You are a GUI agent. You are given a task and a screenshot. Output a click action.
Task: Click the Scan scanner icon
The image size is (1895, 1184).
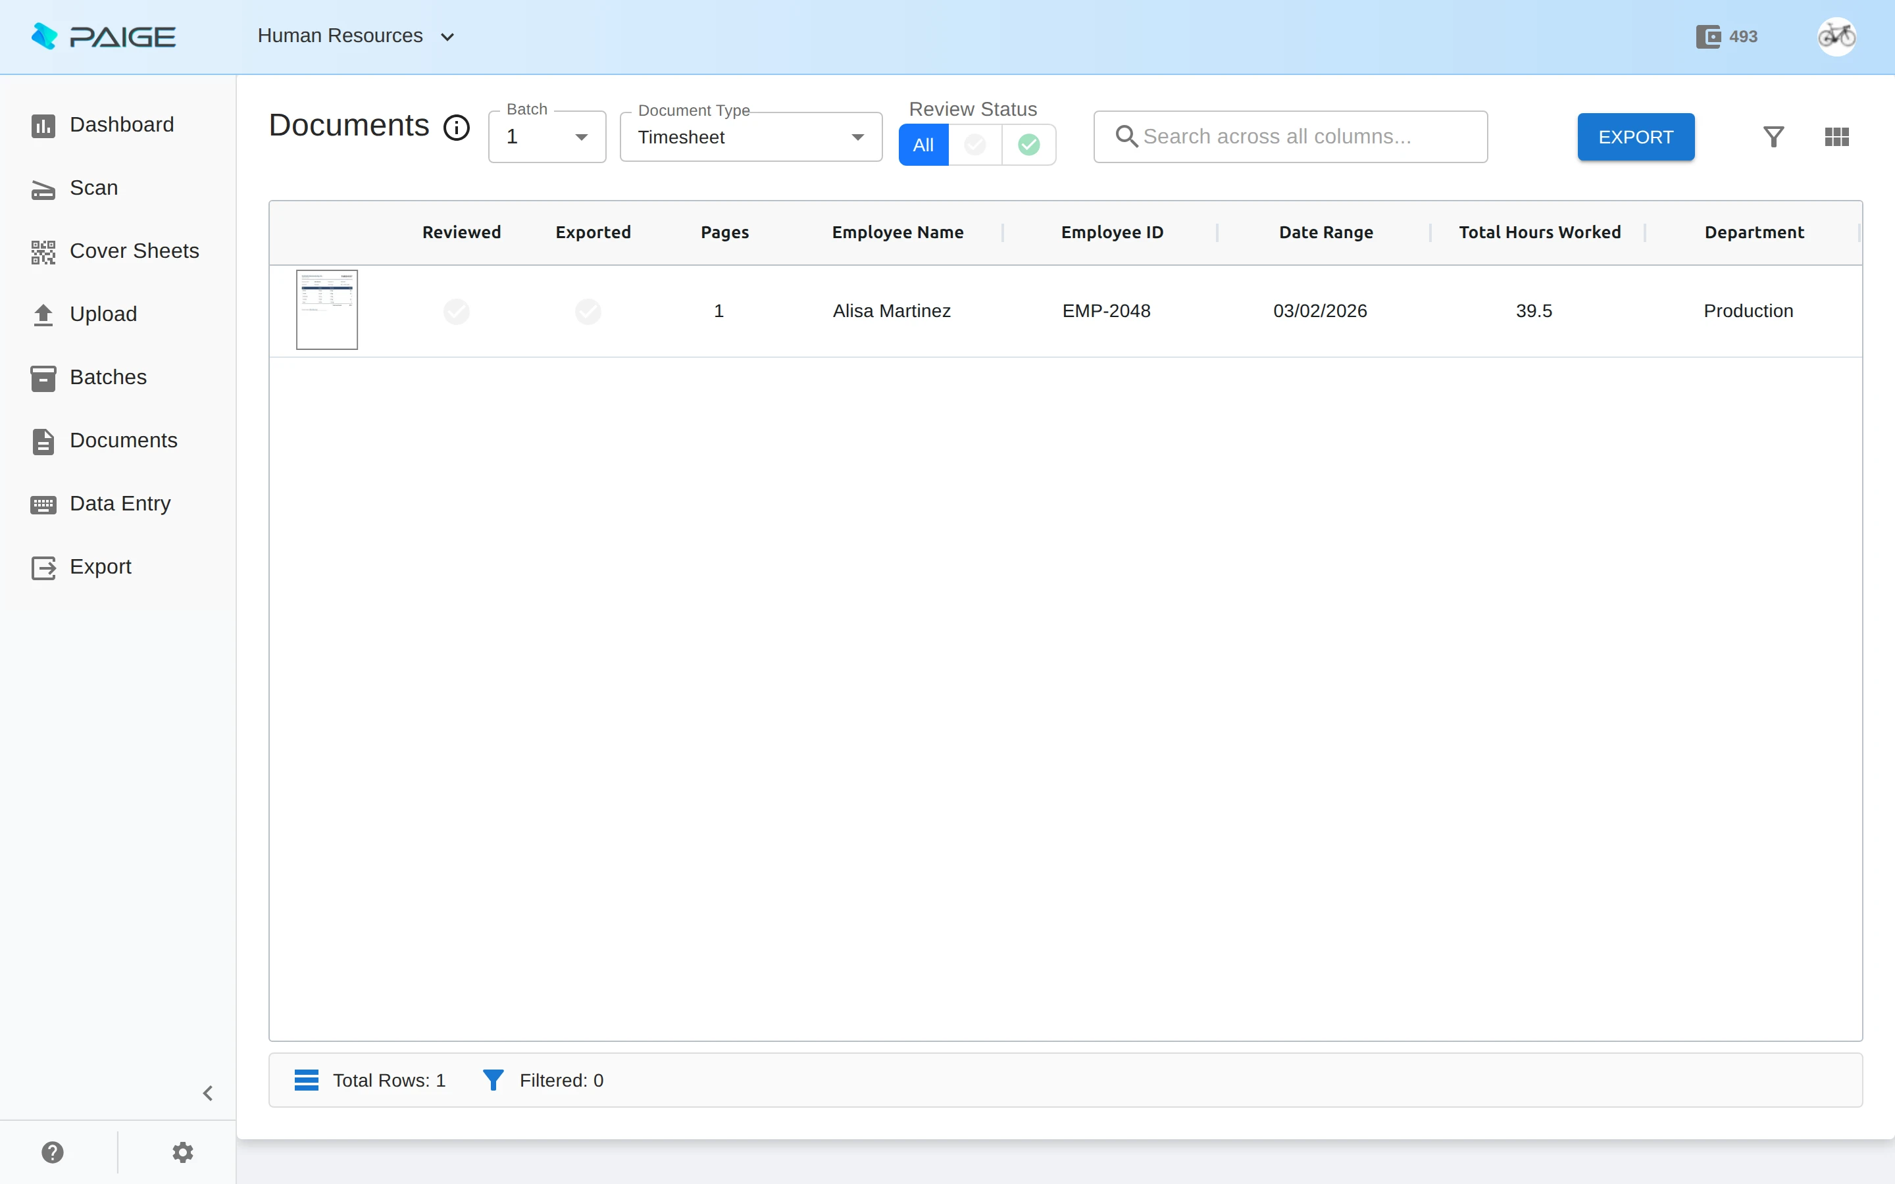coord(43,189)
